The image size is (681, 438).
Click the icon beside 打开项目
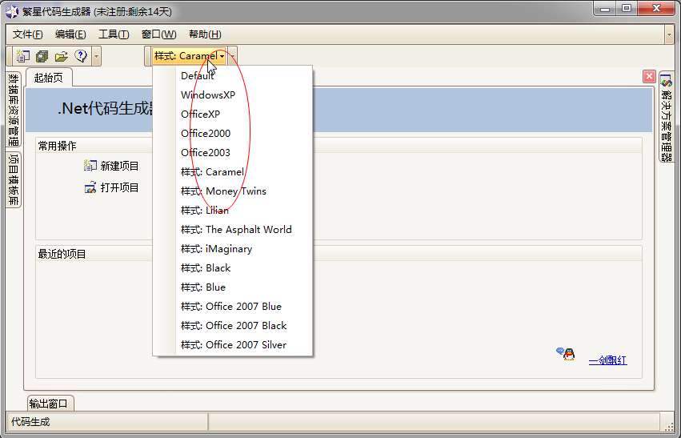[x=90, y=187]
